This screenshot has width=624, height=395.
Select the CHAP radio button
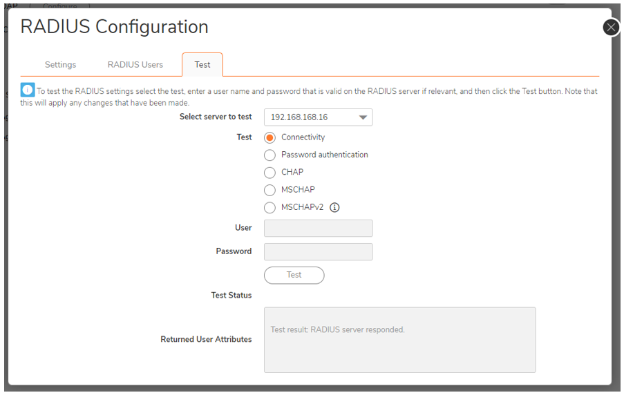pyautogui.click(x=270, y=173)
